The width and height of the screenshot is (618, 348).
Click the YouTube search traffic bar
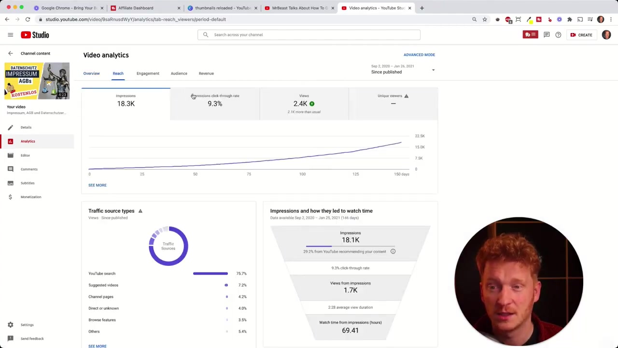click(210, 274)
